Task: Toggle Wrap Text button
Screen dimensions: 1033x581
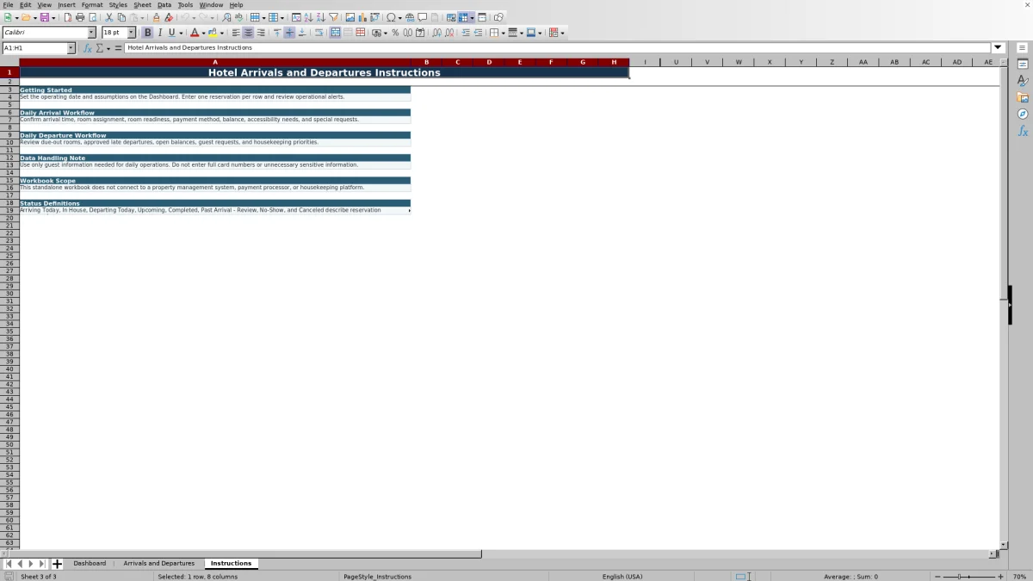Action: click(x=319, y=33)
